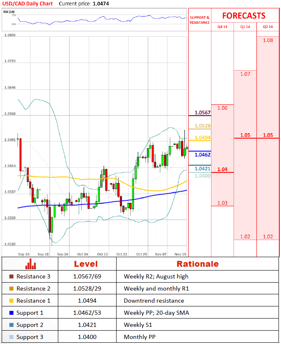Click the Sep 10 date axis label
This screenshot has width=281, height=344.
pos(24,254)
